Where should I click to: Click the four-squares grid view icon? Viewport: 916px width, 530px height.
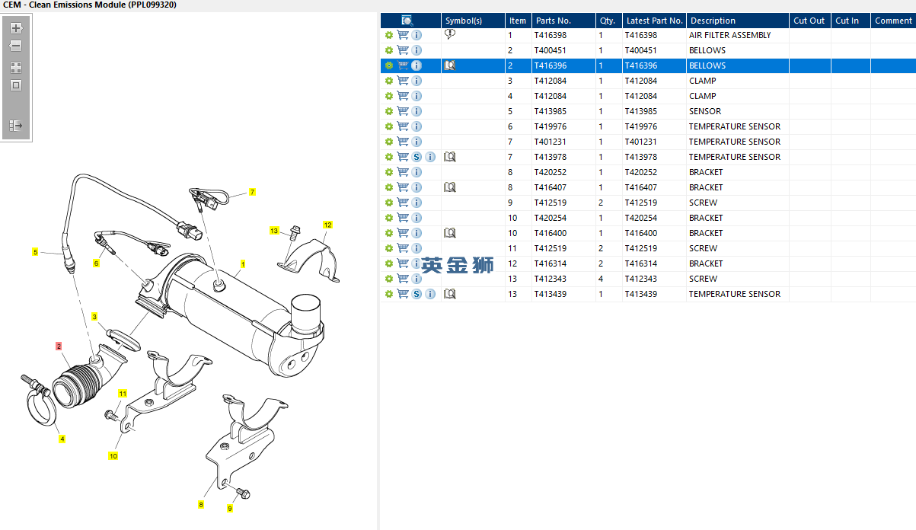pos(16,68)
